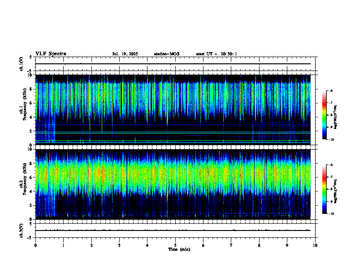Click the '-7' label on ch.1 color bar
The width and height of the screenshot is (355, 275).
coord(331,103)
